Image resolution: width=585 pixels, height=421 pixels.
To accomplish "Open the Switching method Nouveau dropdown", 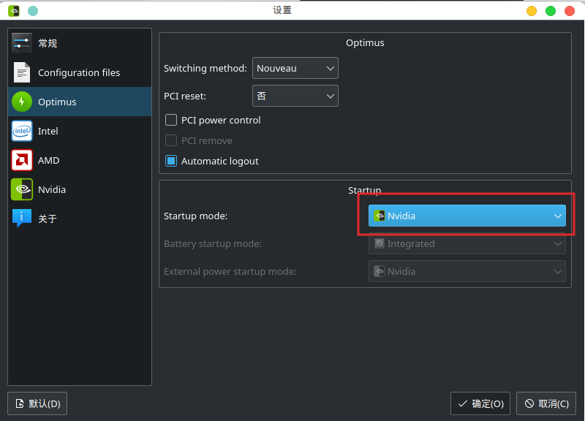I will pos(295,68).
